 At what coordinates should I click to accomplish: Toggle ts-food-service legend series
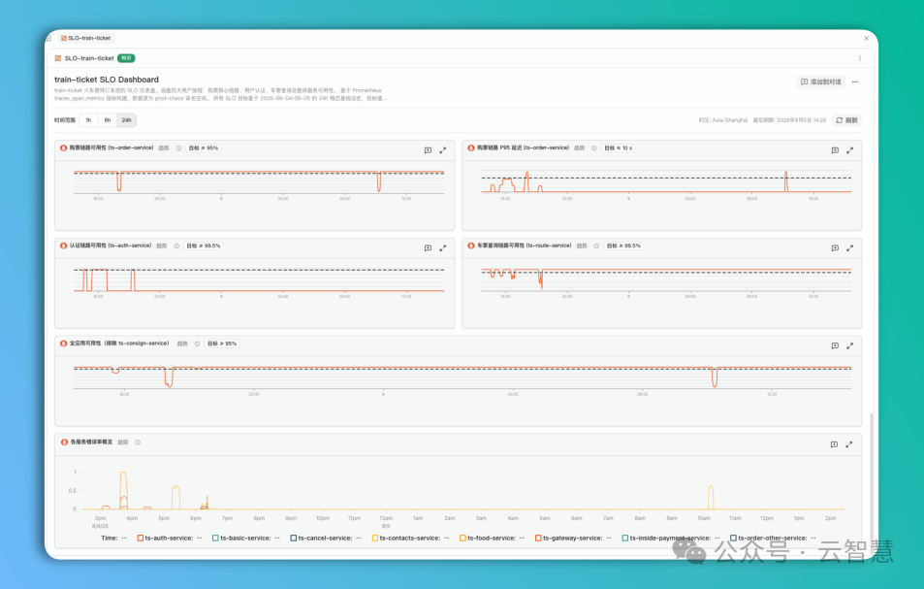(x=492, y=538)
